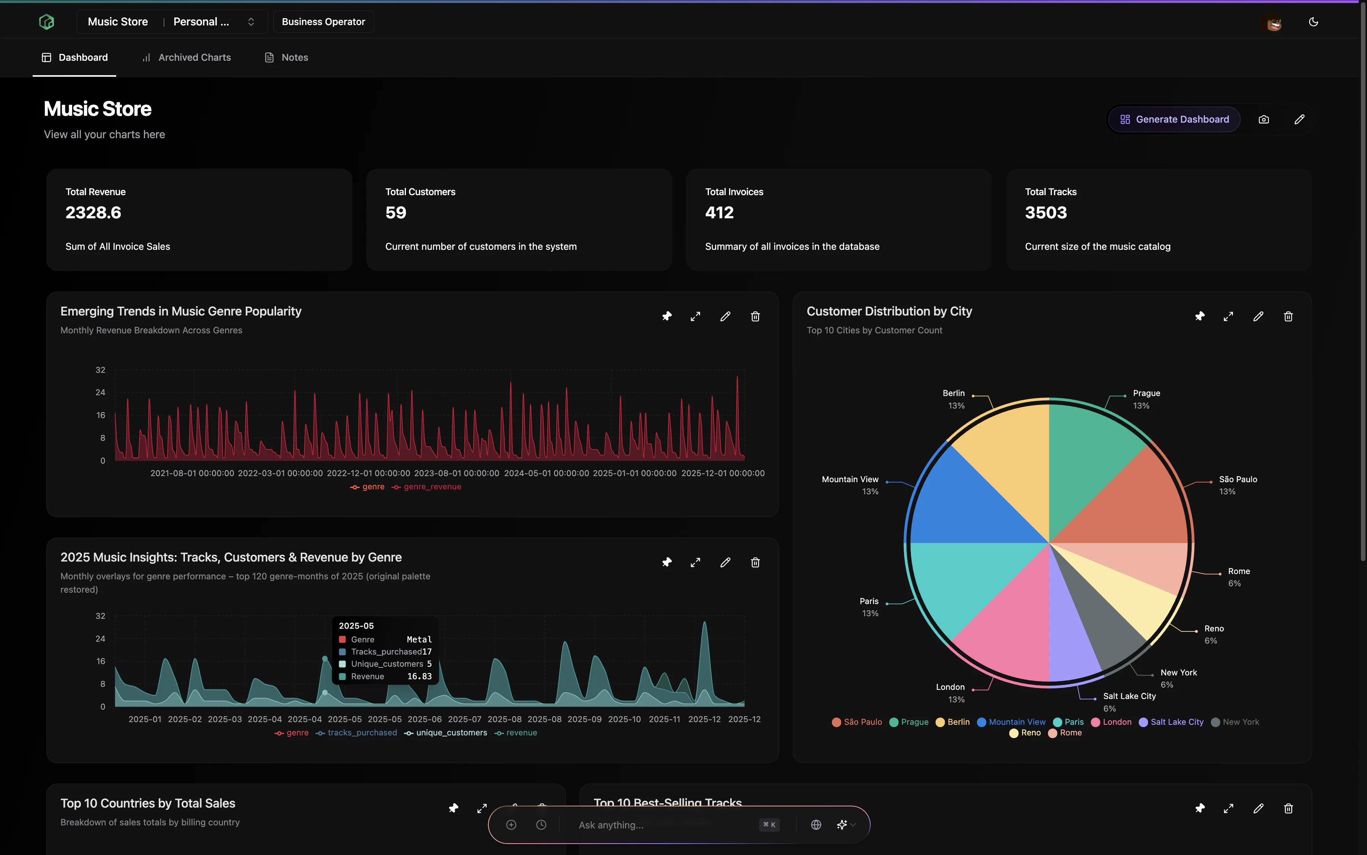Open the Notes tab
The width and height of the screenshot is (1367, 855).
[x=294, y=57]
